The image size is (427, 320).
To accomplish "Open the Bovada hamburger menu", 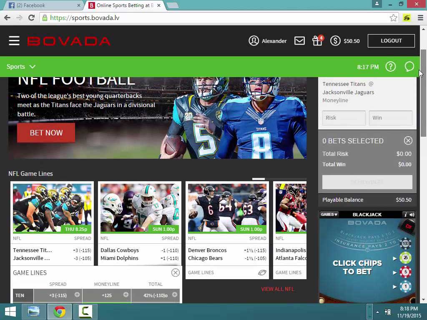I will [x=14, y=41].
